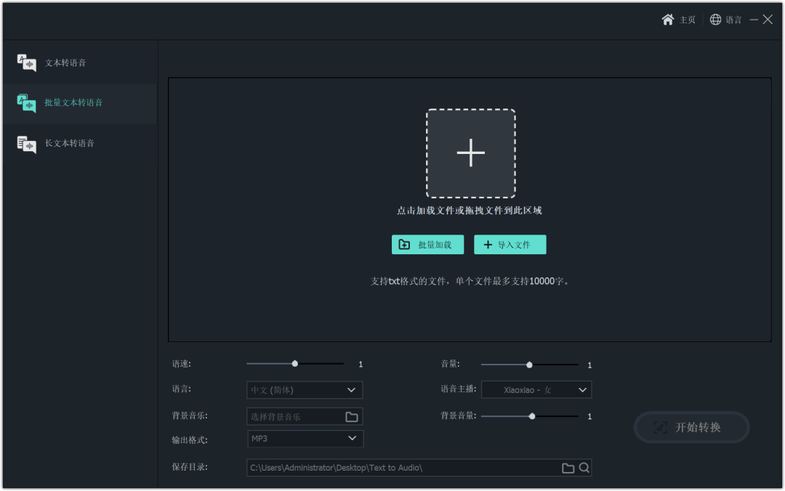Close the application window
Image resolution: width=785 pixels, height=491 pixels.
tap(768, 20)
